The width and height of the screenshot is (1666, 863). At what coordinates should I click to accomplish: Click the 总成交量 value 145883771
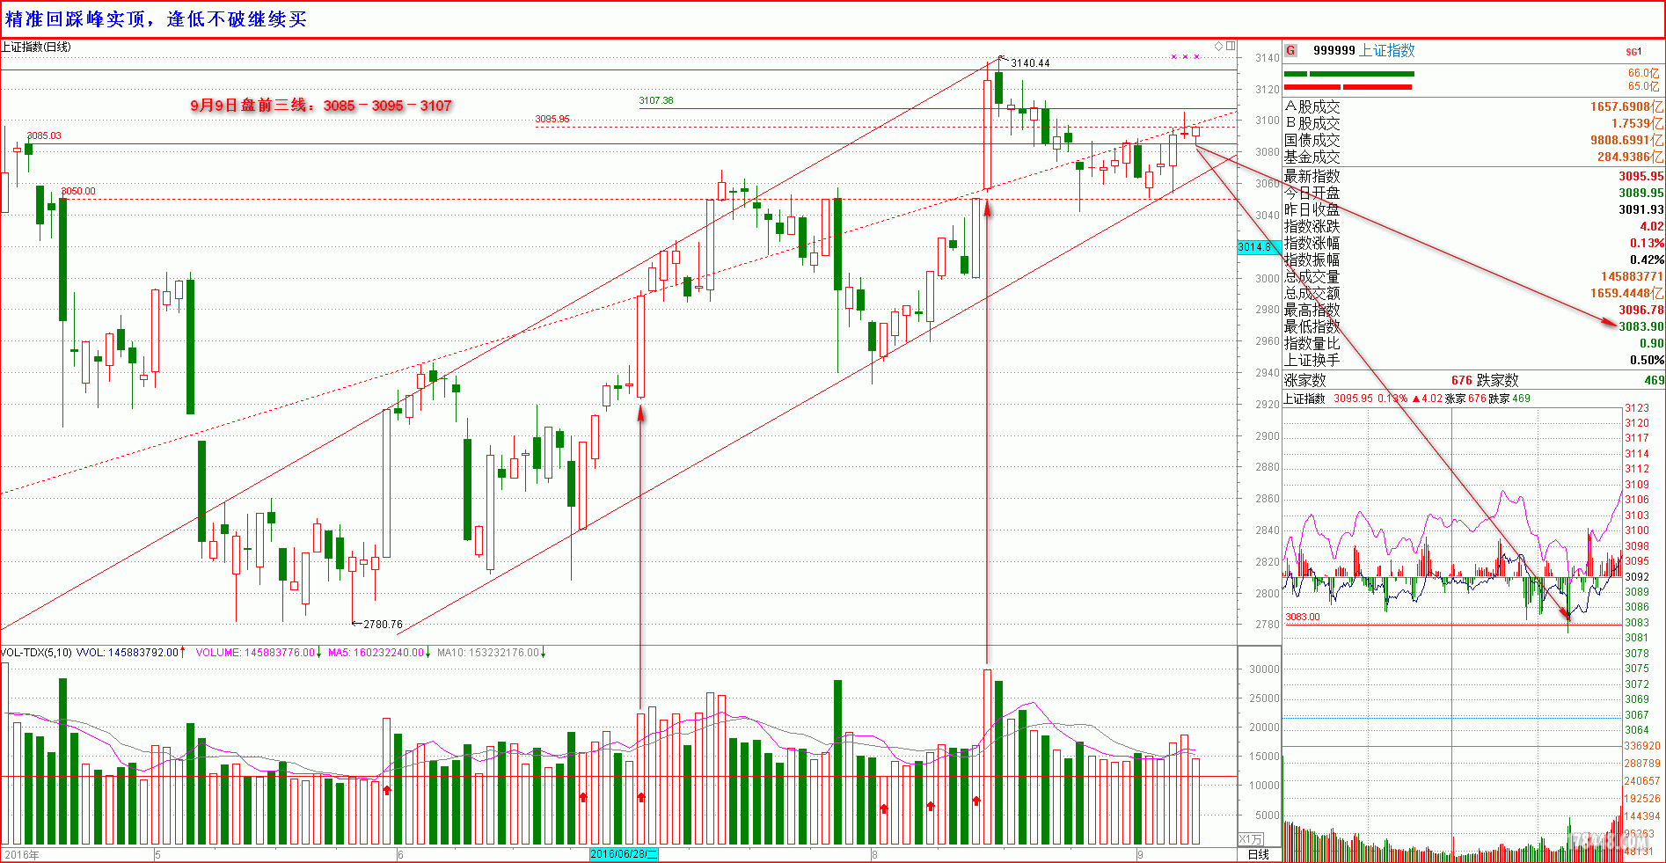[1633, 276]
